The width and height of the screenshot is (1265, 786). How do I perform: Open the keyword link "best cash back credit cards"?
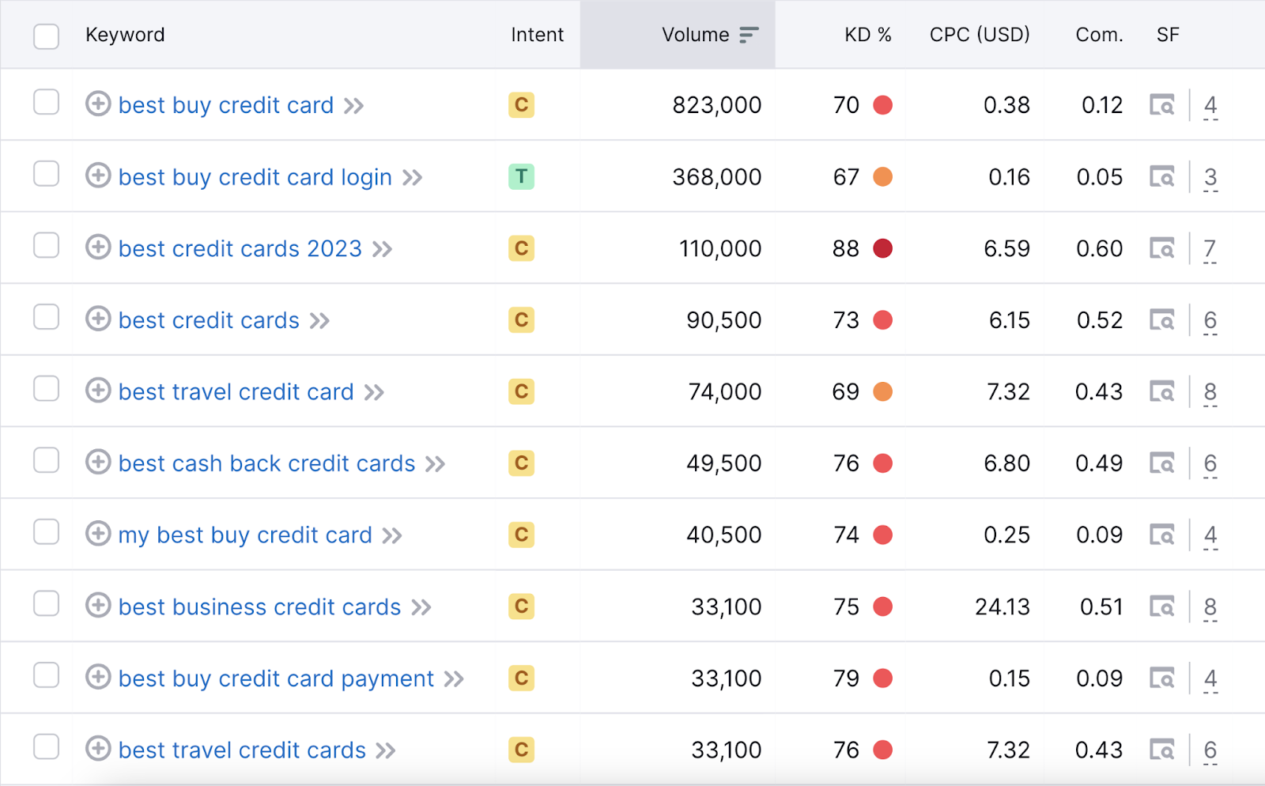pyautogui.click(x=266, y=463)
